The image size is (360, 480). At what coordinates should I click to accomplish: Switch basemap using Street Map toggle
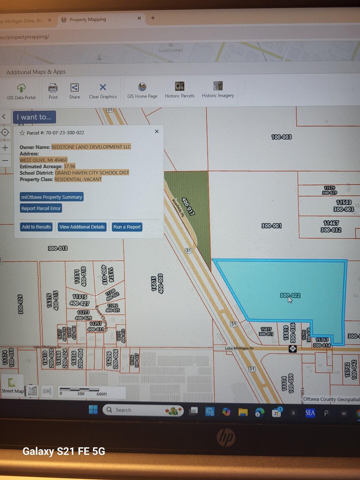[x=12, y=385]
